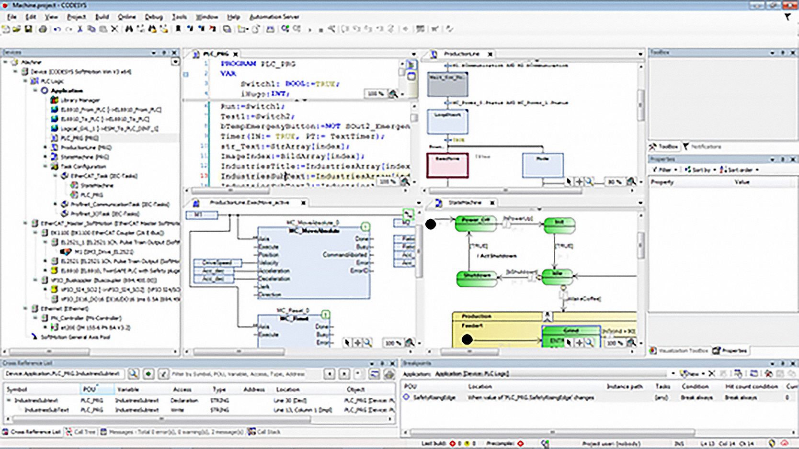Click the print icon in the Cross Reference panel

coord(389,374)
